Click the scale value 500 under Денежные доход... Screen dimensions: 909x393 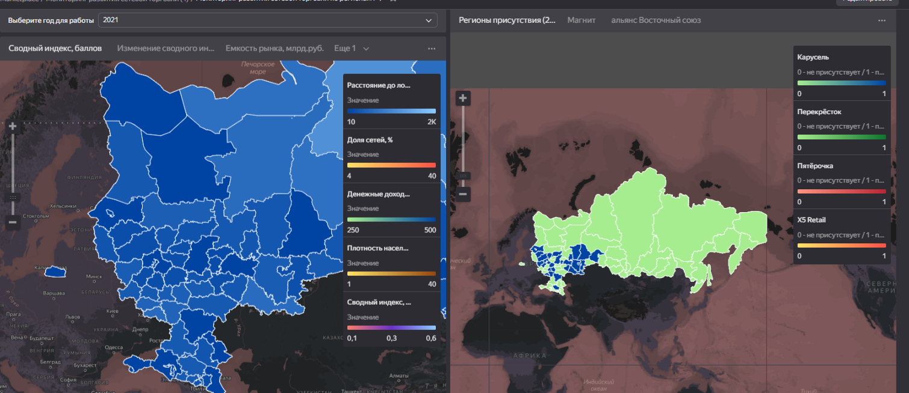[x=430, y=231]
